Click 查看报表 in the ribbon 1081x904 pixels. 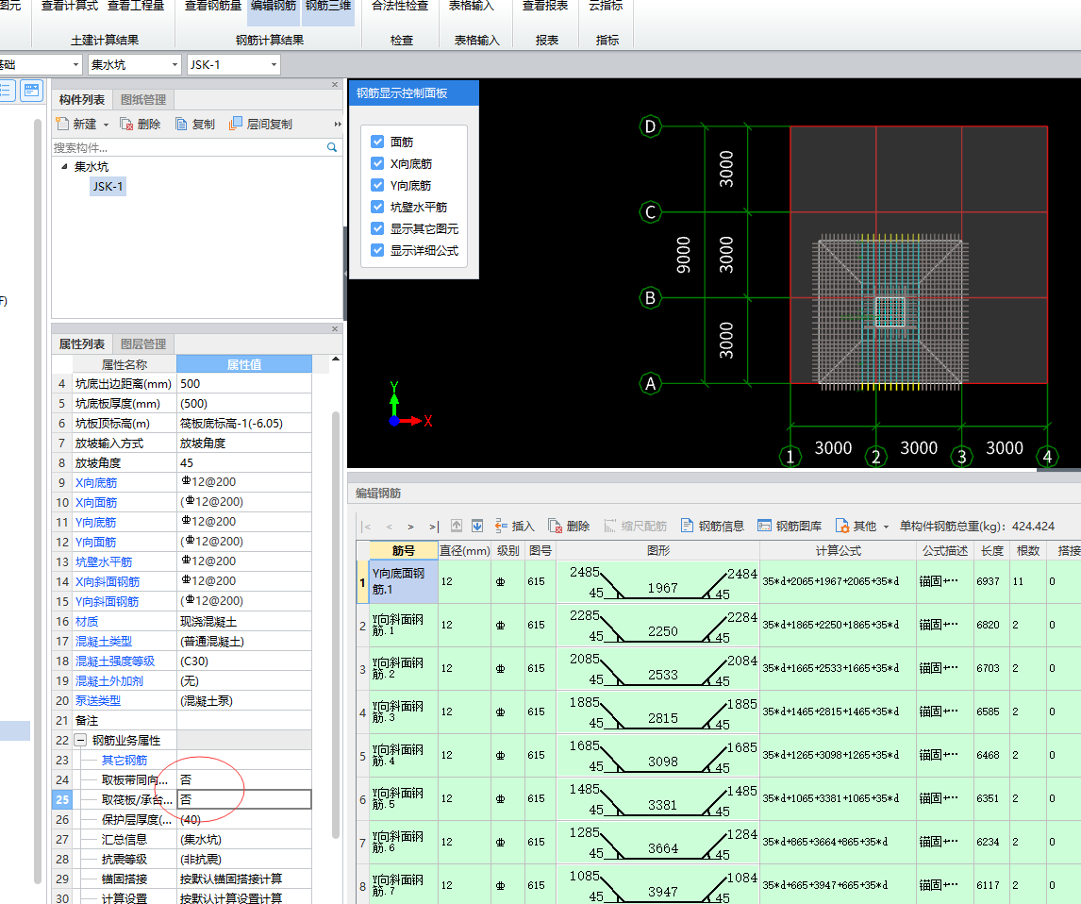pos(544,7)
